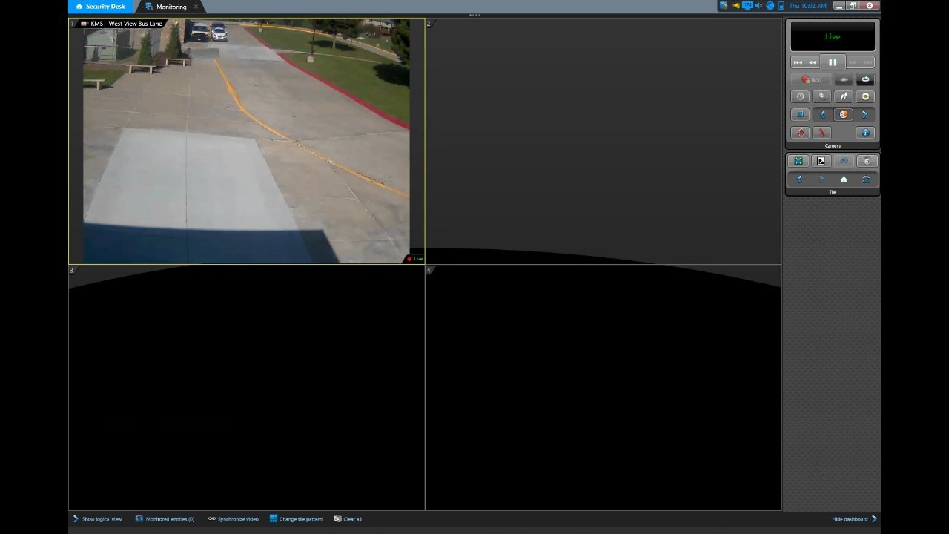Select empty tile 4
The height and width of the screenshot is (534, 949).
[604, 387]
